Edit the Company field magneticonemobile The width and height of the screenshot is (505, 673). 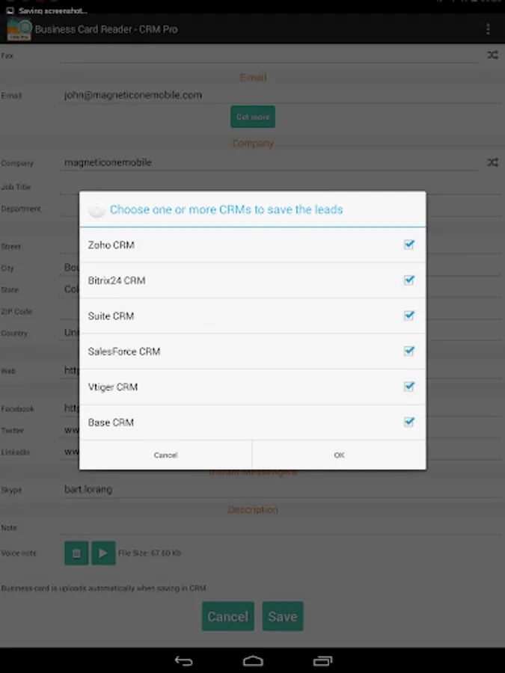(269, 162)
